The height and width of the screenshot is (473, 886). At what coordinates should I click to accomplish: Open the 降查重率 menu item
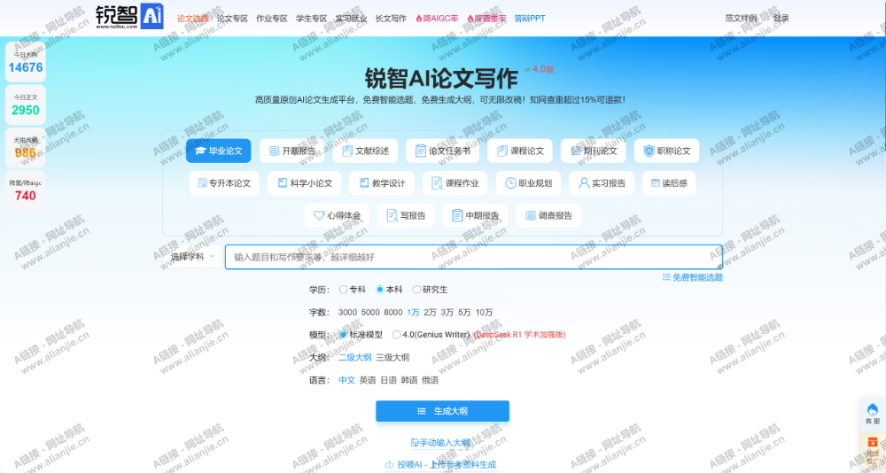[486, 18]
